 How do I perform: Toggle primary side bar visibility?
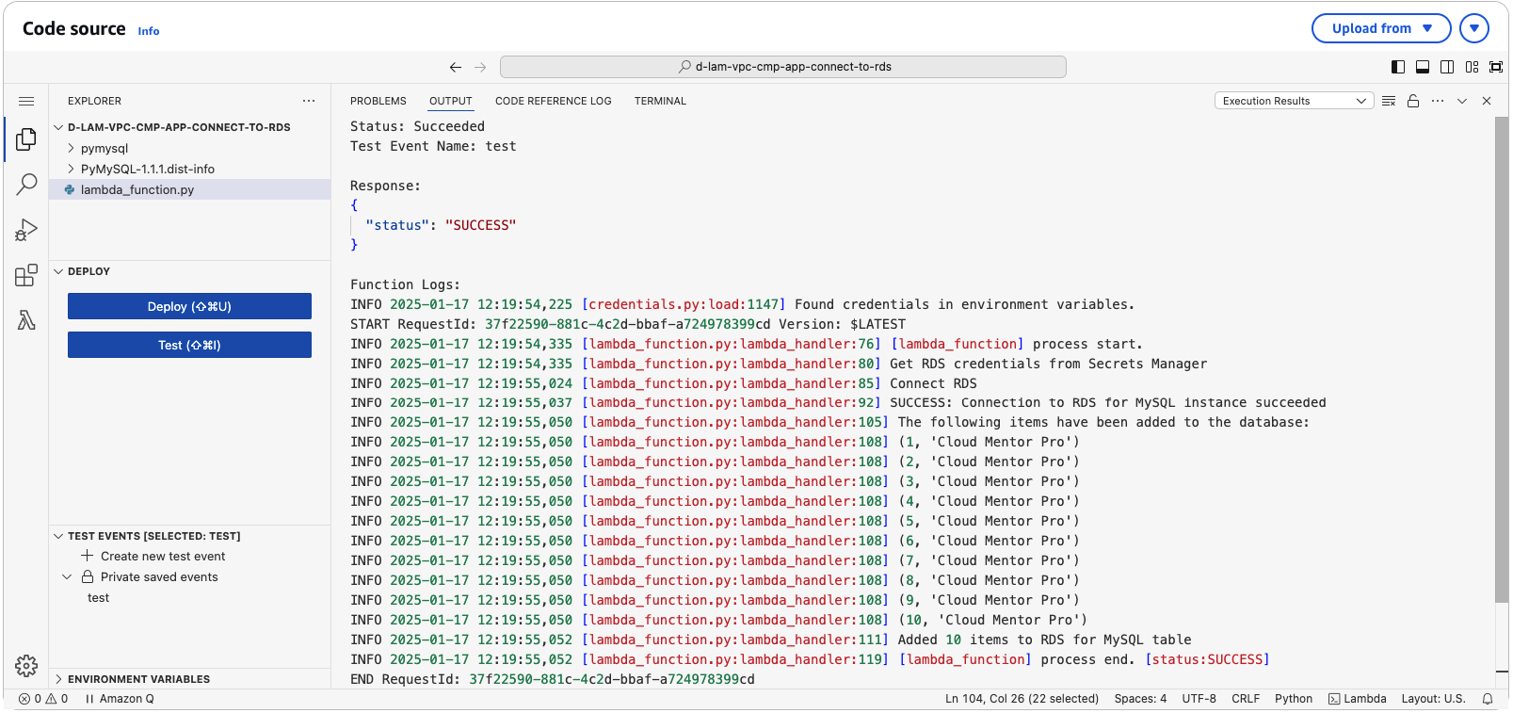(x=1398, y=67)
